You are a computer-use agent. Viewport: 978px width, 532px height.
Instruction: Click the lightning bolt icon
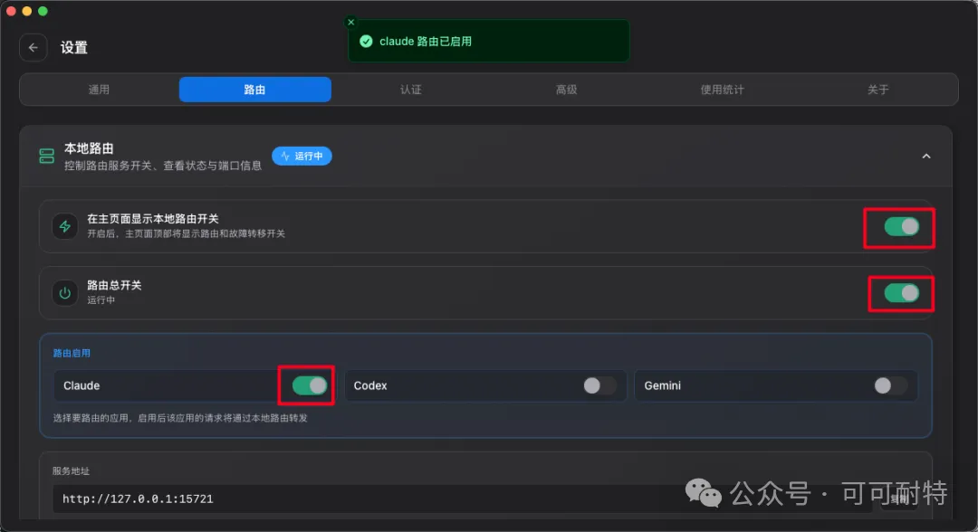click(65, 226)
